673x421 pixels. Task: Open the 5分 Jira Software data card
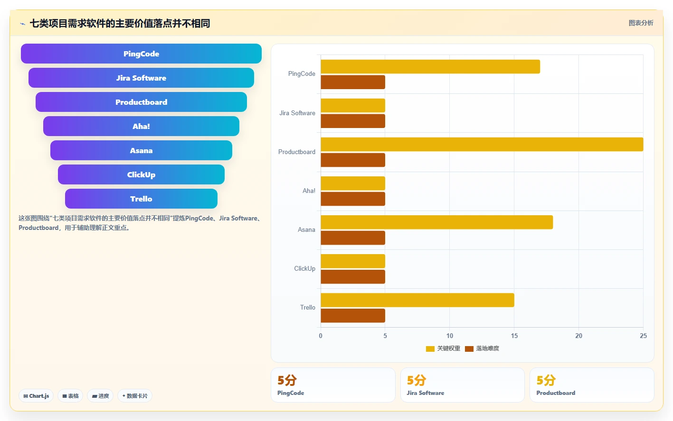coord(463,385)
